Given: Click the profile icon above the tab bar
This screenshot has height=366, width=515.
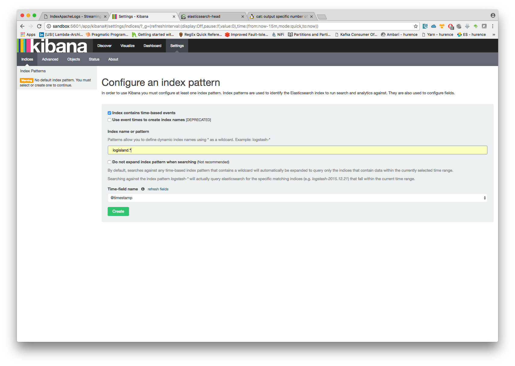Looking at the screenshot, I should click(x=493, y=15).
